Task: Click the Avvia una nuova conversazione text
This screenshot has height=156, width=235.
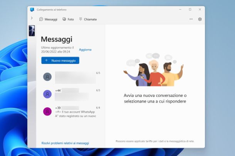Action: pos(155,98)
